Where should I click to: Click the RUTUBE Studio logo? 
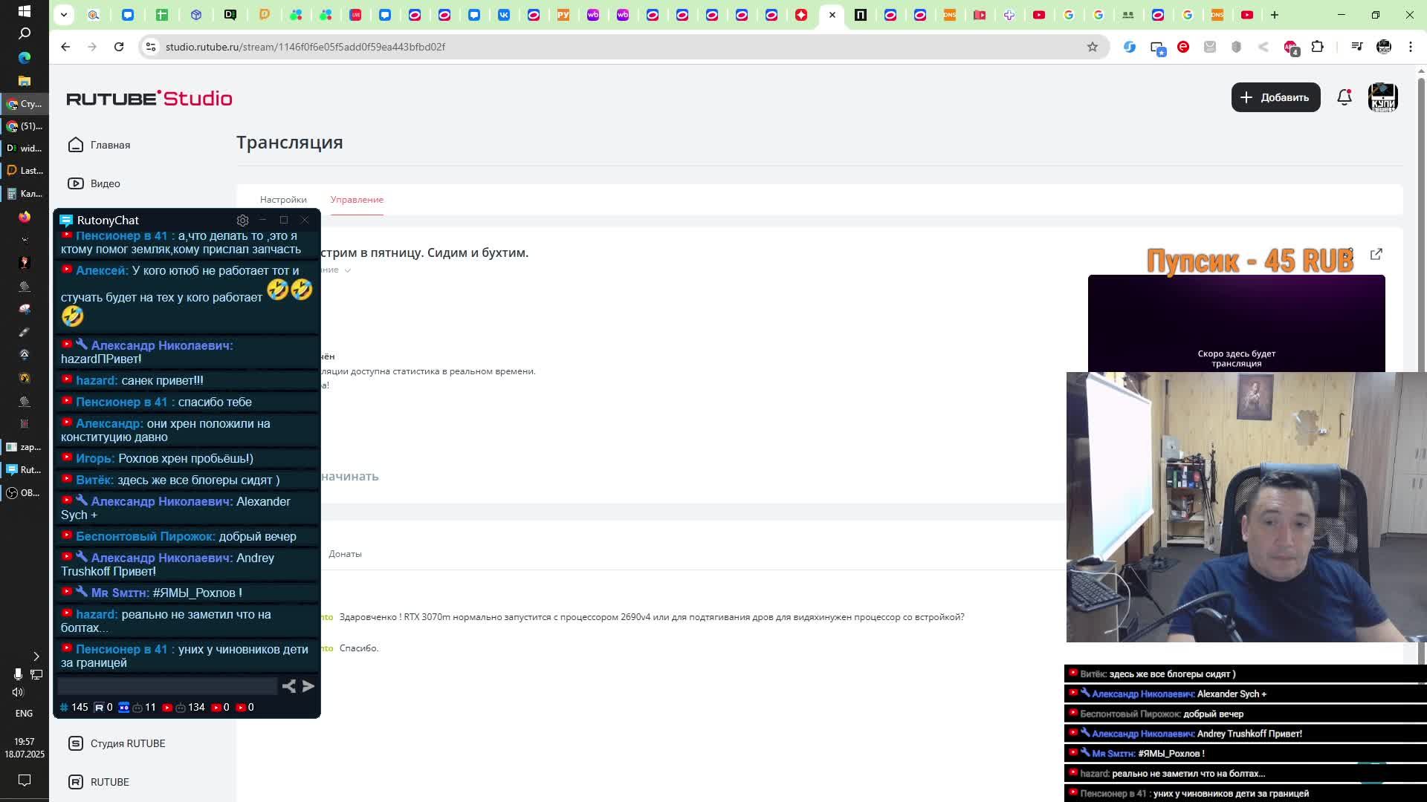[x=149, y=98]
